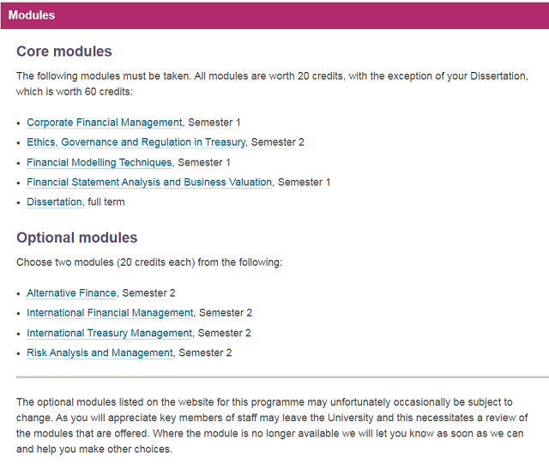Click the optional modules change disclaimer paragraph
Screen dimensions: 549x470
[272, 425]
